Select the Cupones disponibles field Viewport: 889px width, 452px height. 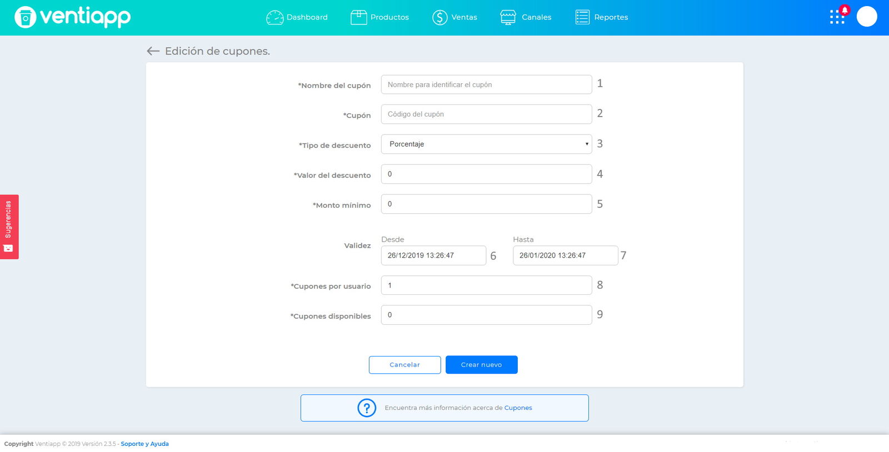point(486,315)
